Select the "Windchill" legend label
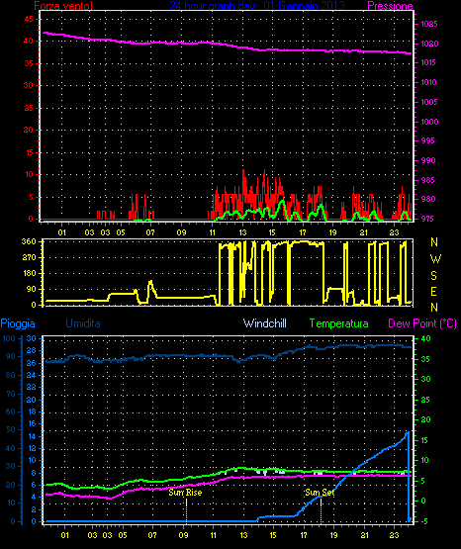Image resolution: width=461 pixels, height=549 pixels. click(264, 323)
